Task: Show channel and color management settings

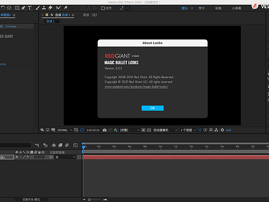Action: 115,130
